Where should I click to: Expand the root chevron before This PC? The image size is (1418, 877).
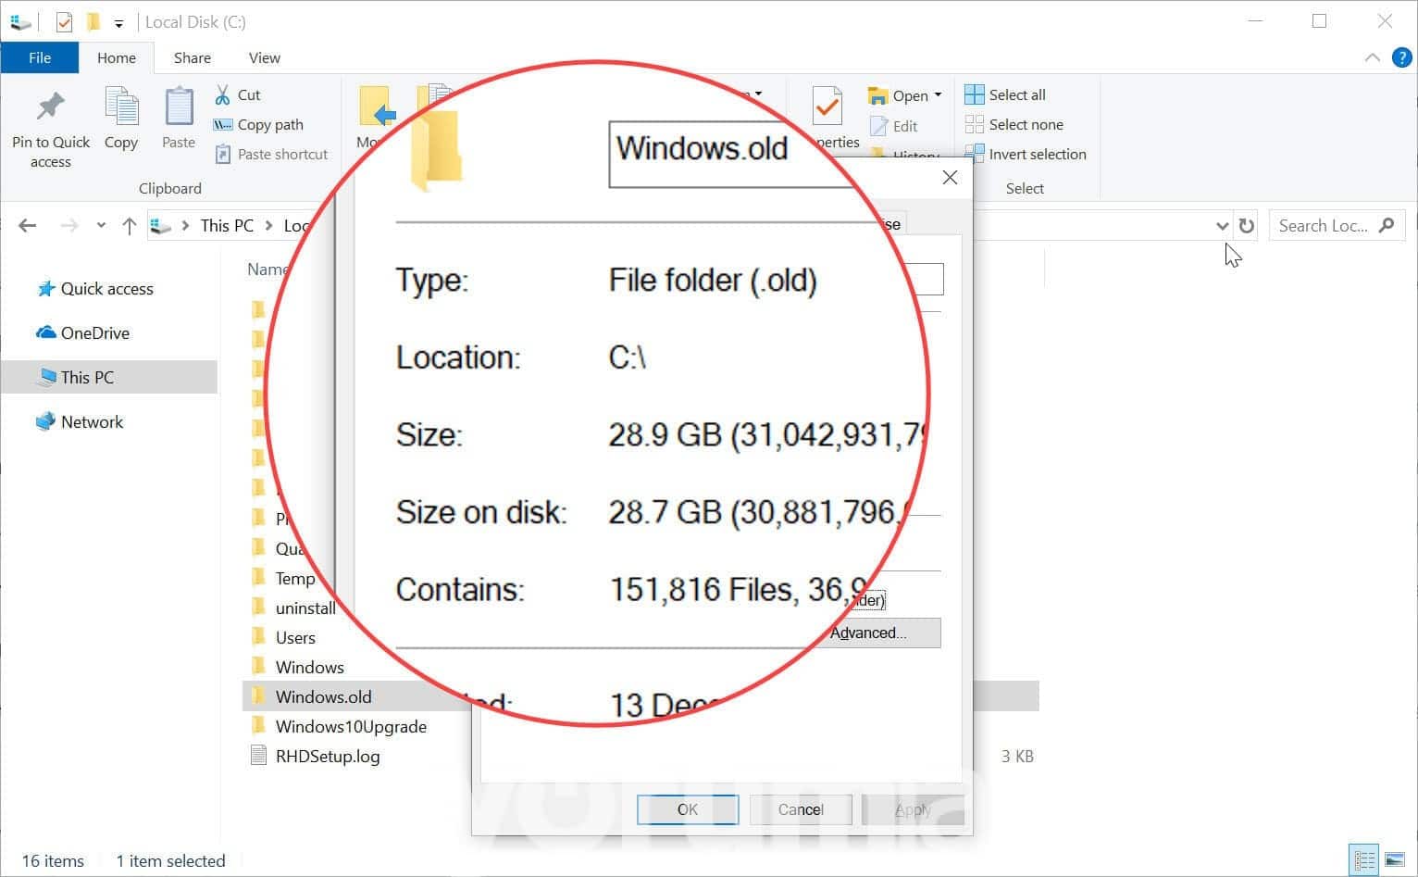pyautogui.click(x=185, y=225)
